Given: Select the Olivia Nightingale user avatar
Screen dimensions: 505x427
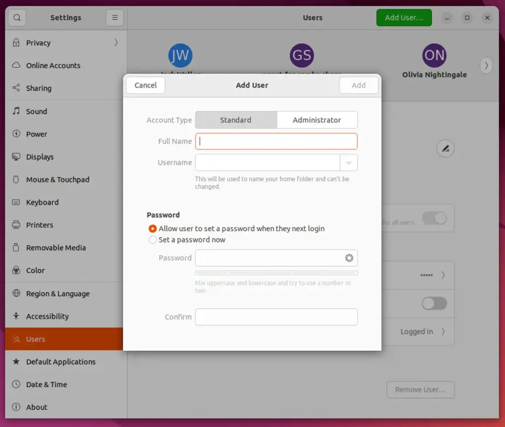Looking at the screenshot, I should pyautogui.click(x=434, y=55).
